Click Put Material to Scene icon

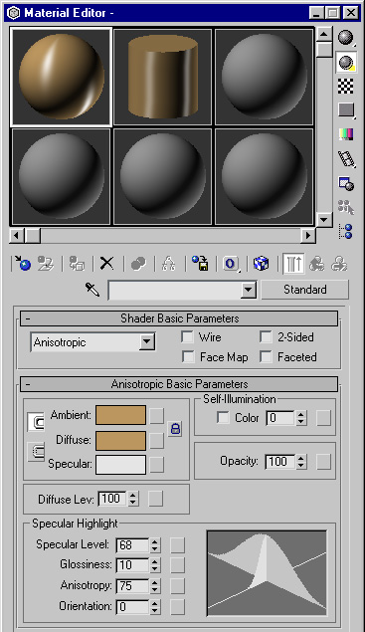pos(46,264)
